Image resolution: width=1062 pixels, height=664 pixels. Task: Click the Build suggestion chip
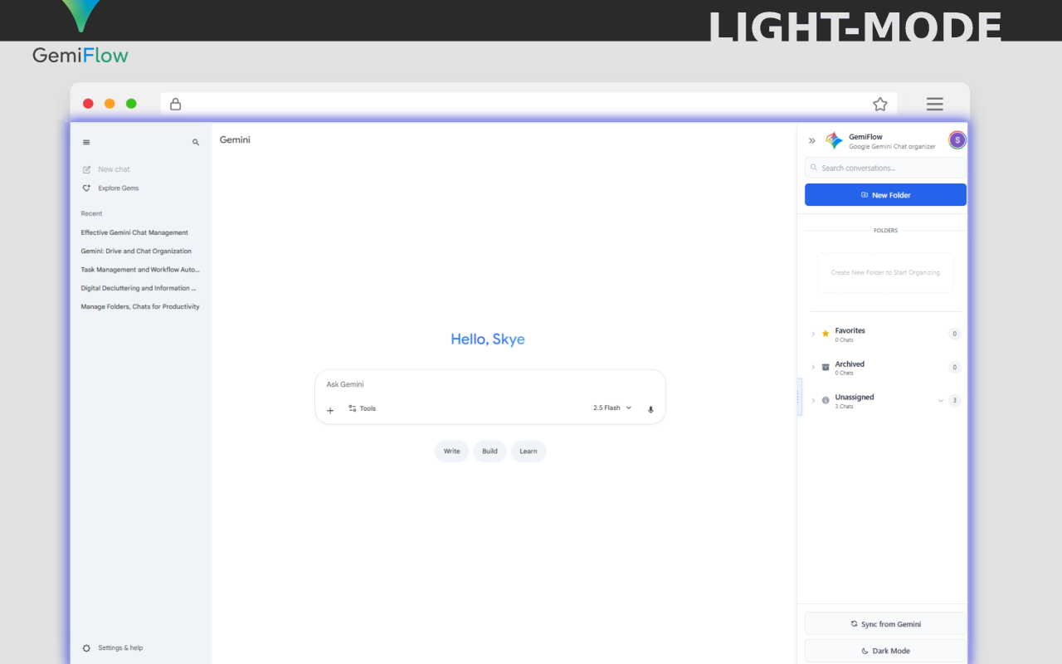490,452
